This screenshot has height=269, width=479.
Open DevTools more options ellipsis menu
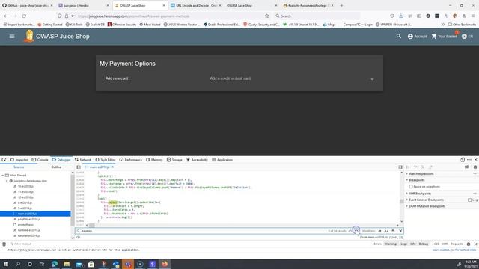[469, 159]
